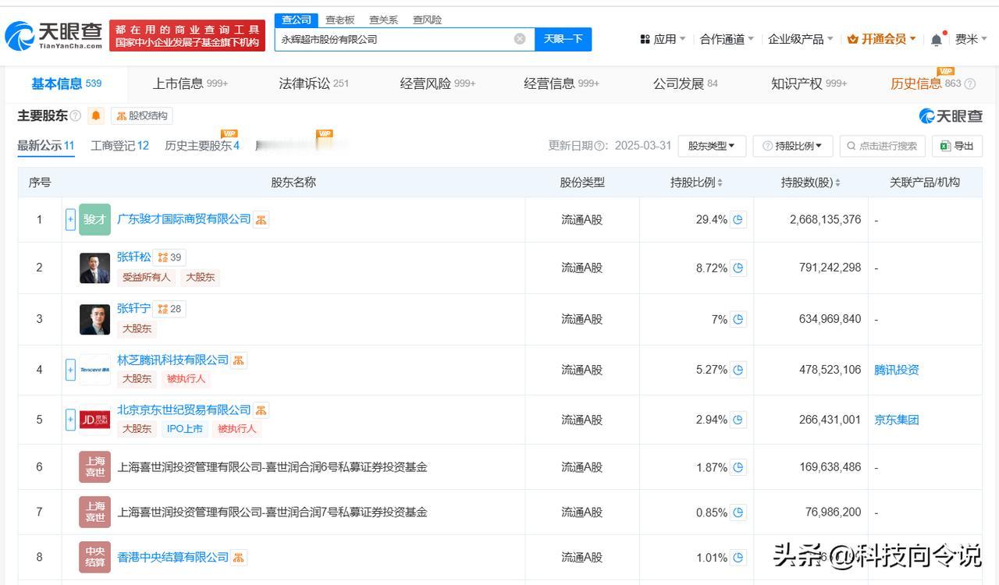Open 京东集团 related institution link

pyautogui.click(x=897, y=420)
